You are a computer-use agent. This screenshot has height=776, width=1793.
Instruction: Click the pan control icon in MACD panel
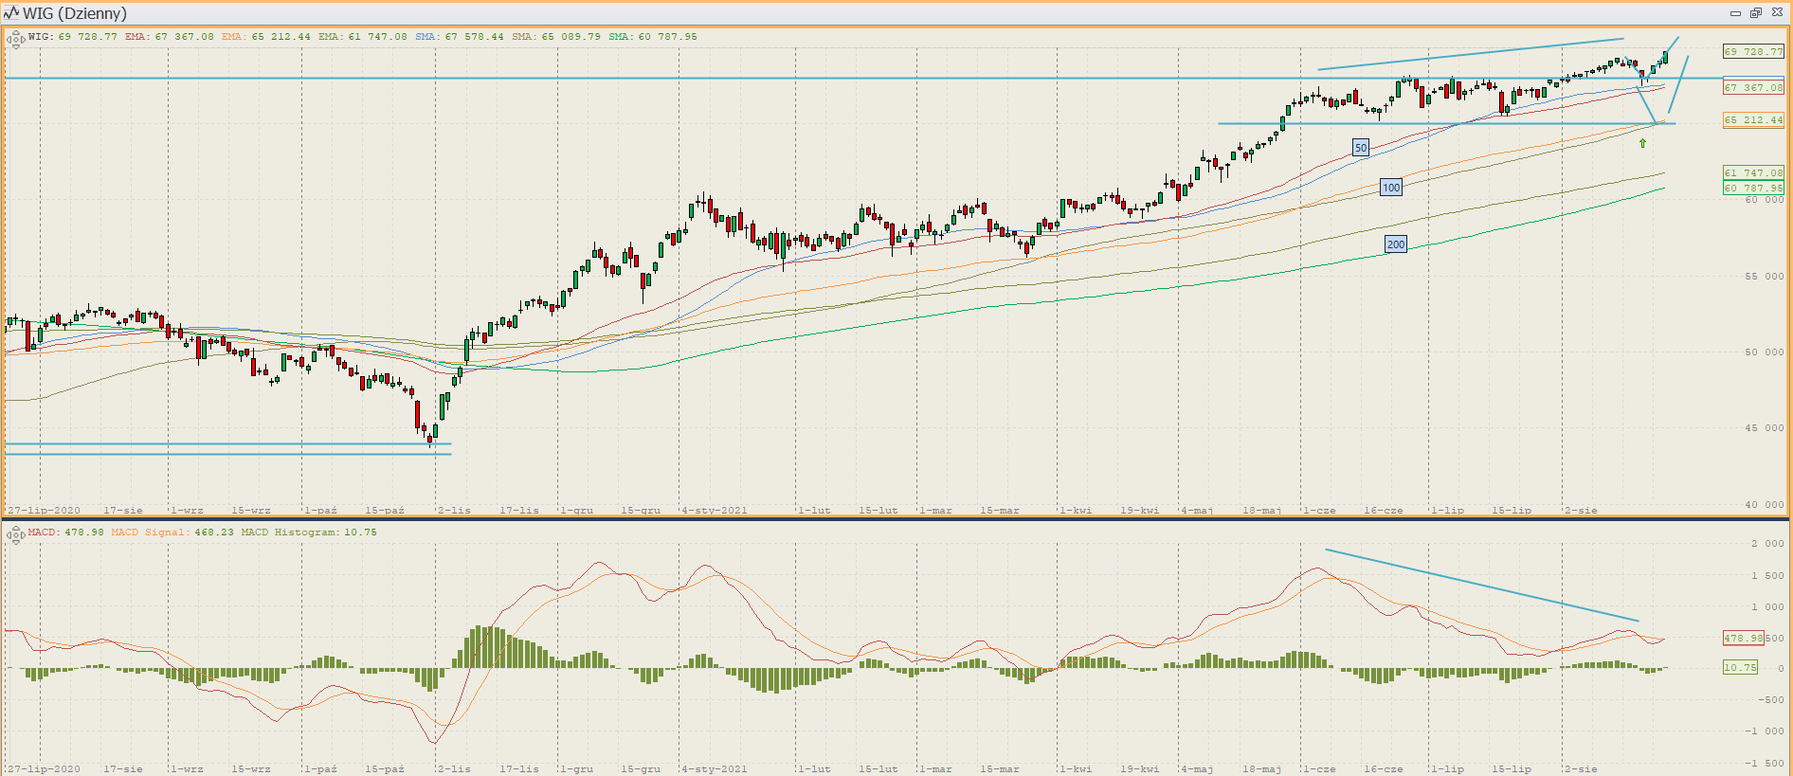click(15, 535)
